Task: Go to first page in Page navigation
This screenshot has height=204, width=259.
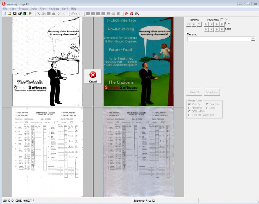Action: coord(206,30)
